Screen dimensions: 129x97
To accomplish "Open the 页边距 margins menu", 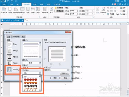I will (10, 10).
